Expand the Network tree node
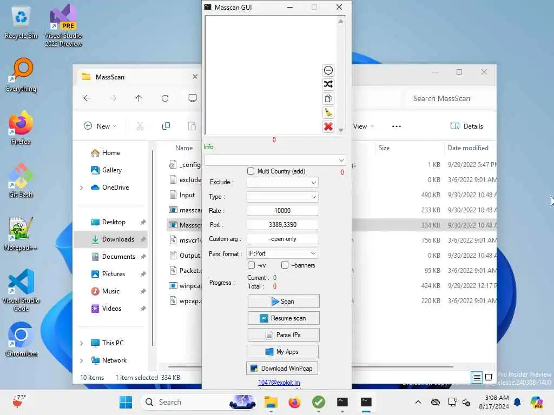 (x=82, y=360)
